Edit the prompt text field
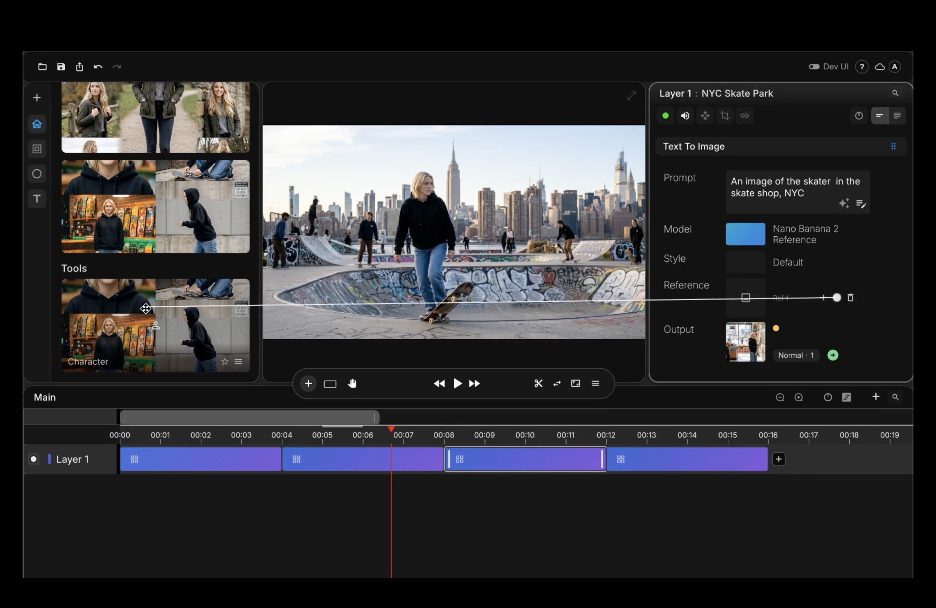 click(798, 192)
